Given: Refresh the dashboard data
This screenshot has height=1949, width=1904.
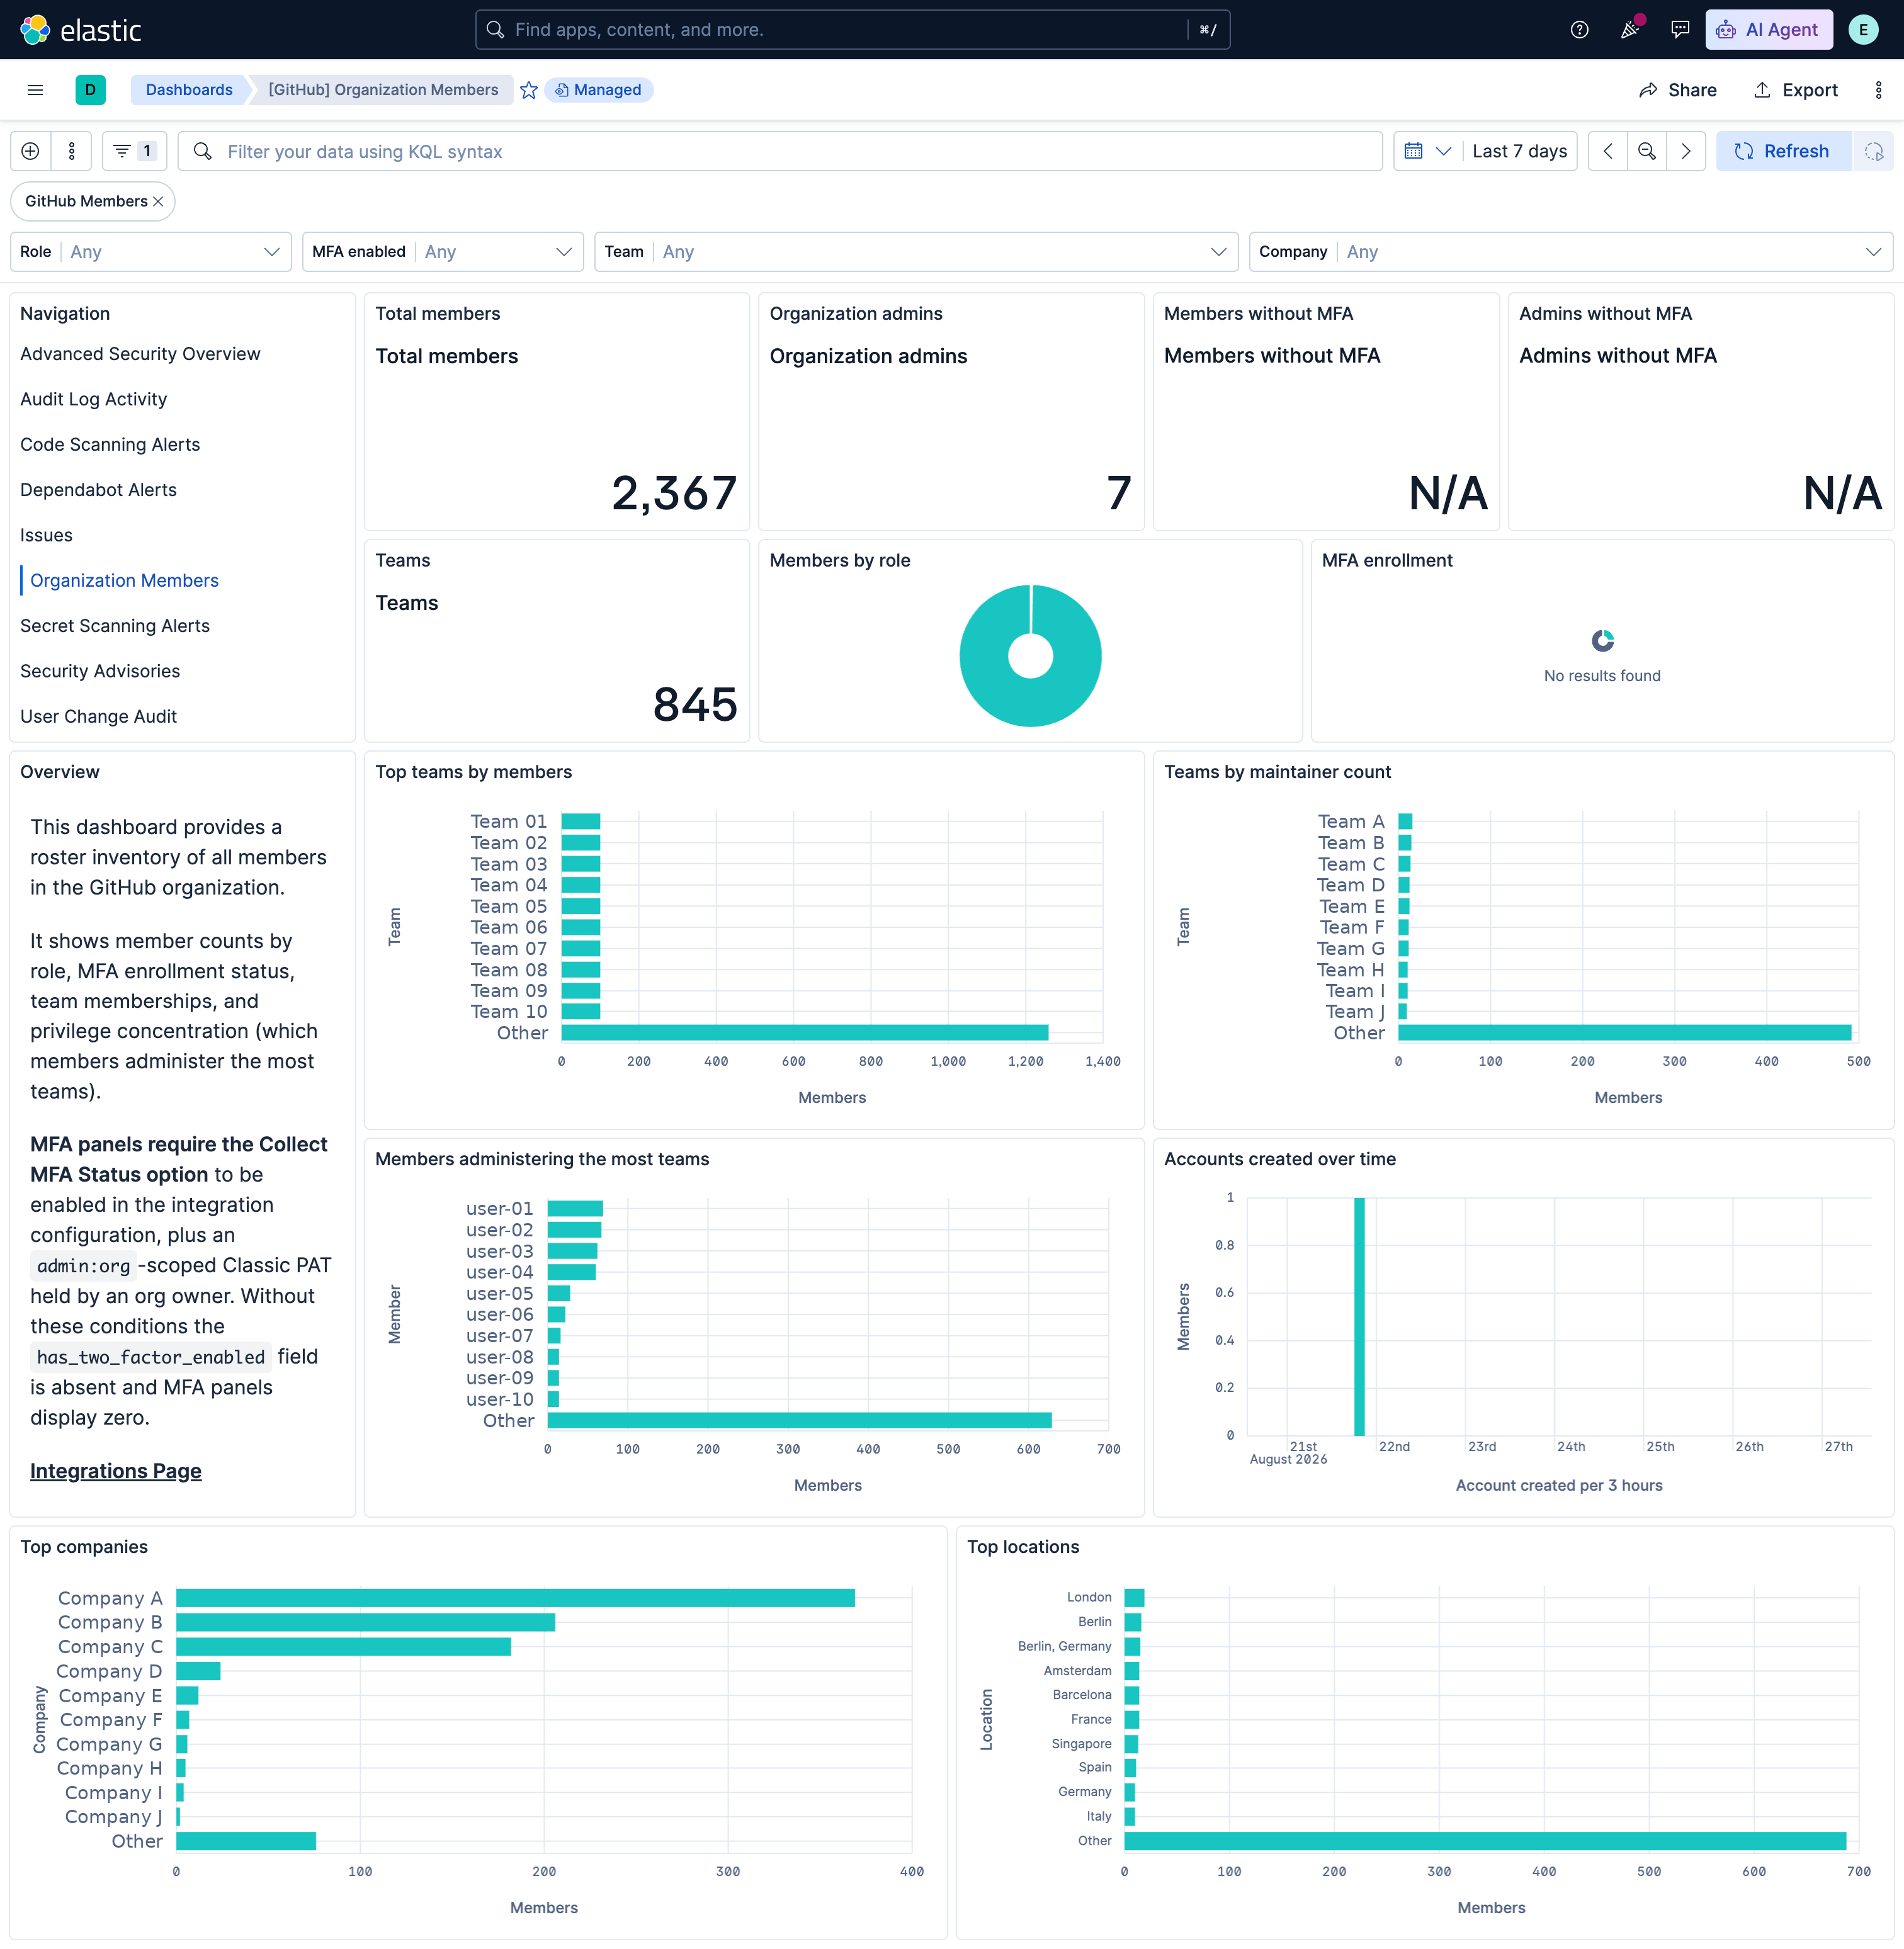Looking at the screenshot, I should click(1783, 151).
